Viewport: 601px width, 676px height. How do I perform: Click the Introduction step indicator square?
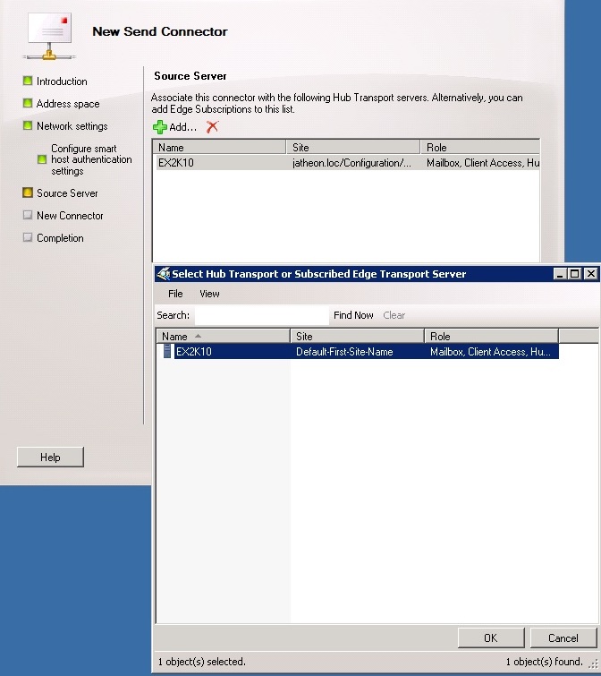pyautogui.click(x=28, y=81)
